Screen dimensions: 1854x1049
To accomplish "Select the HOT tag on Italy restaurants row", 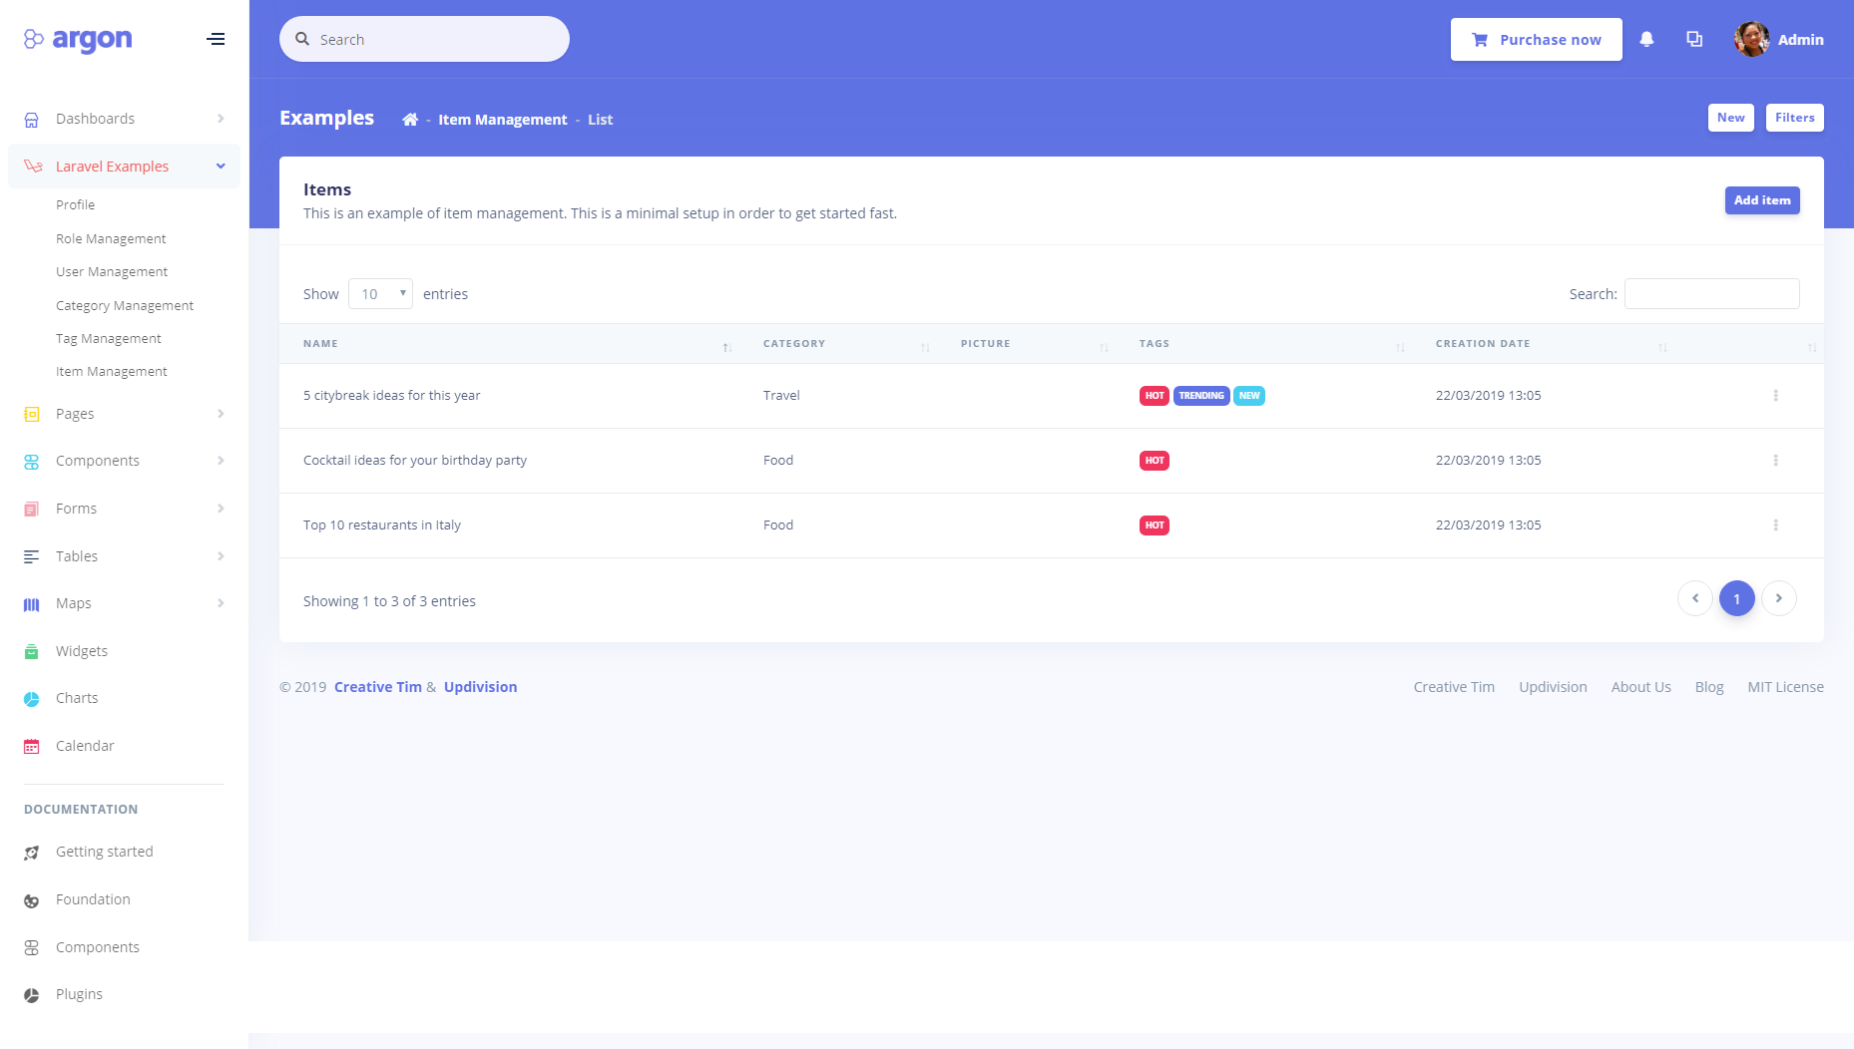I will point(1154,525).
